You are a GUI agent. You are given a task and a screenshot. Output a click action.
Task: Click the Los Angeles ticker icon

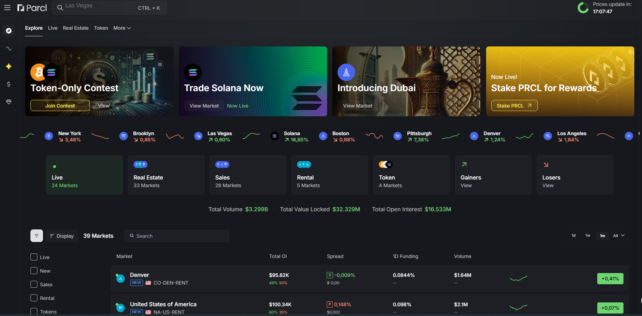tap(548, 136)
